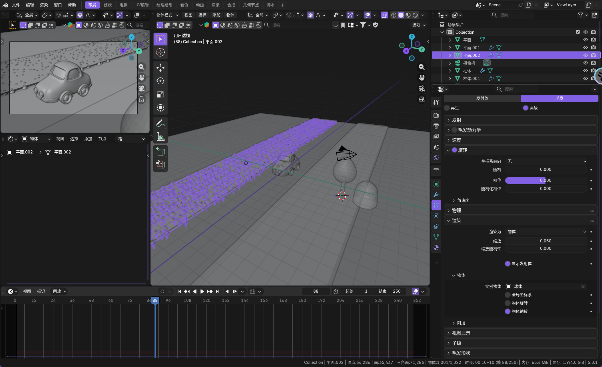Switch to the 建模 workspace tab

(x=108, y=5)
